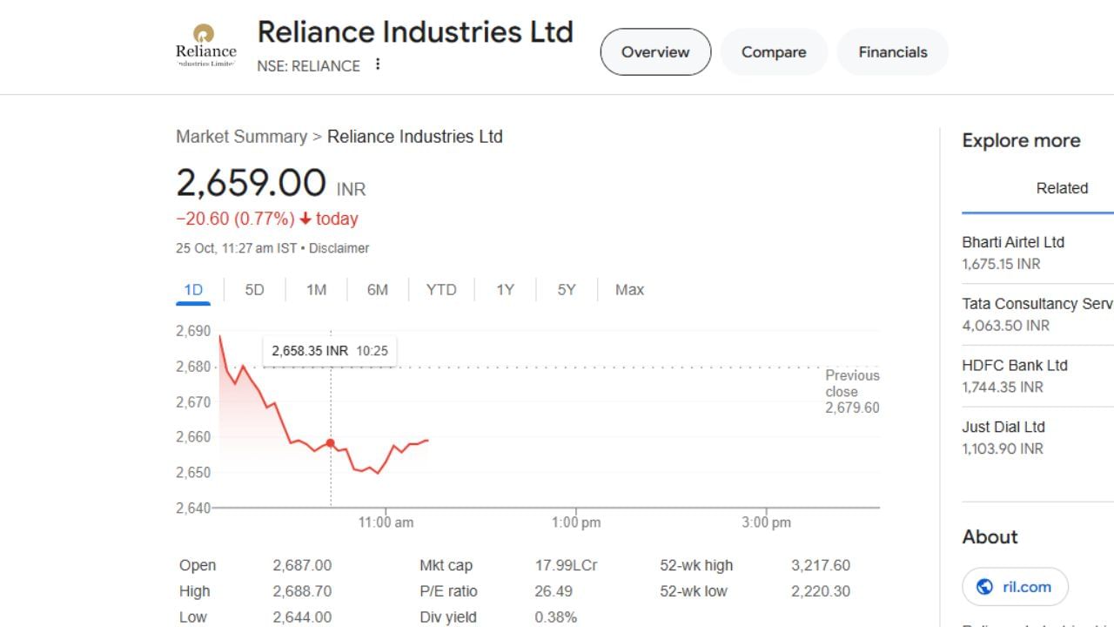Open Just Dial Ltd related stock
The width and height of the screenshot is (1114, 627).
click(1037, 438)
